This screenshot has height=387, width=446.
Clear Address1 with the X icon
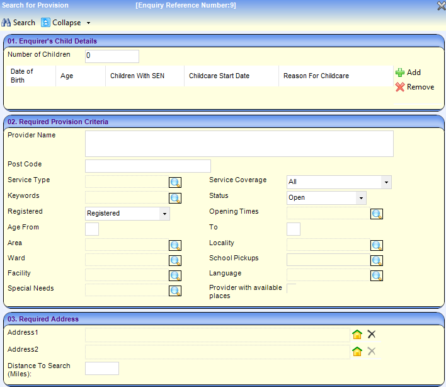tap(372, 335)
